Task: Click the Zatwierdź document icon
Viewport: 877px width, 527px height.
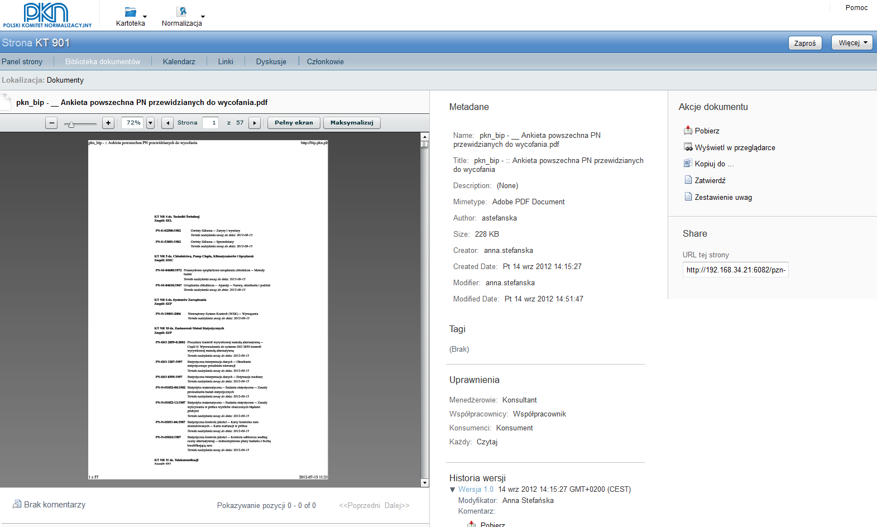Action: tap(688, 180)
